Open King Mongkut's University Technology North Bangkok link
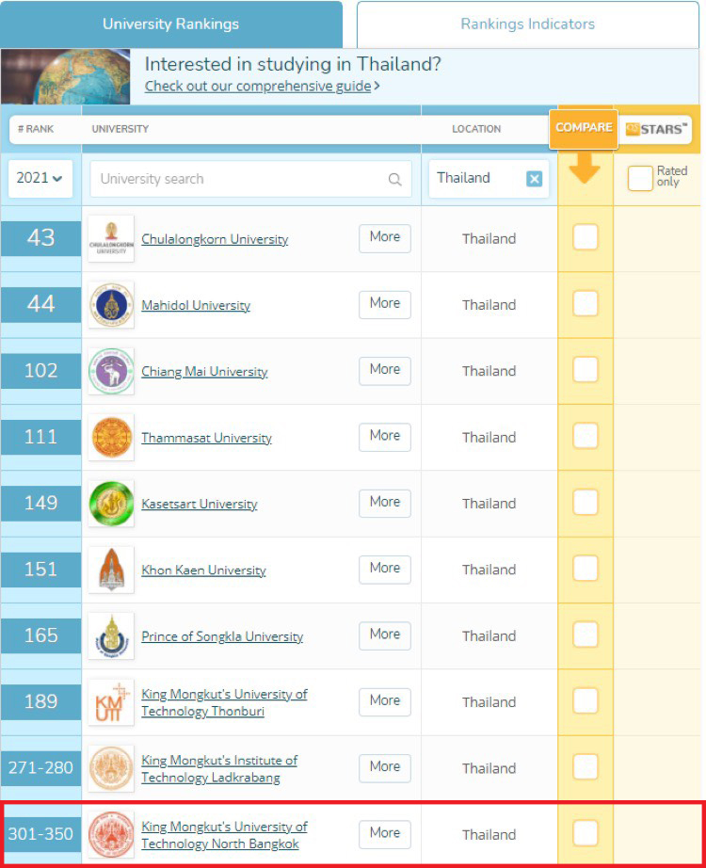Image resolution: width=706 pixels, height=868 pixels. [224, 835]
